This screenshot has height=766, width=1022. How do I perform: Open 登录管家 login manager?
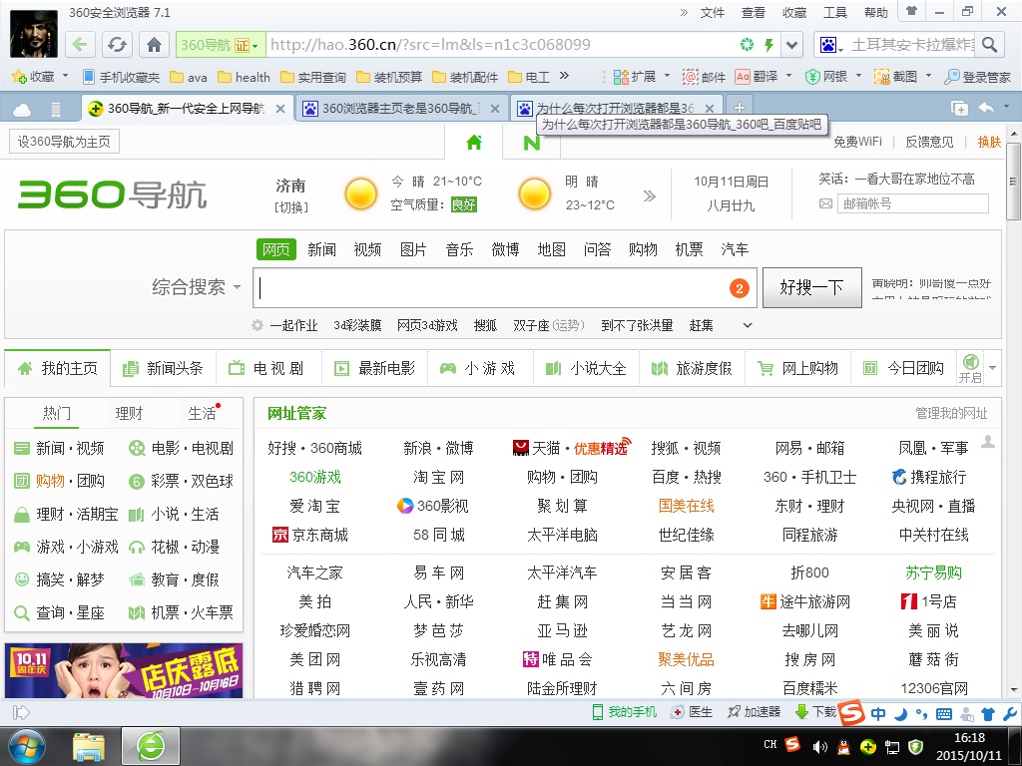point(978,77)
